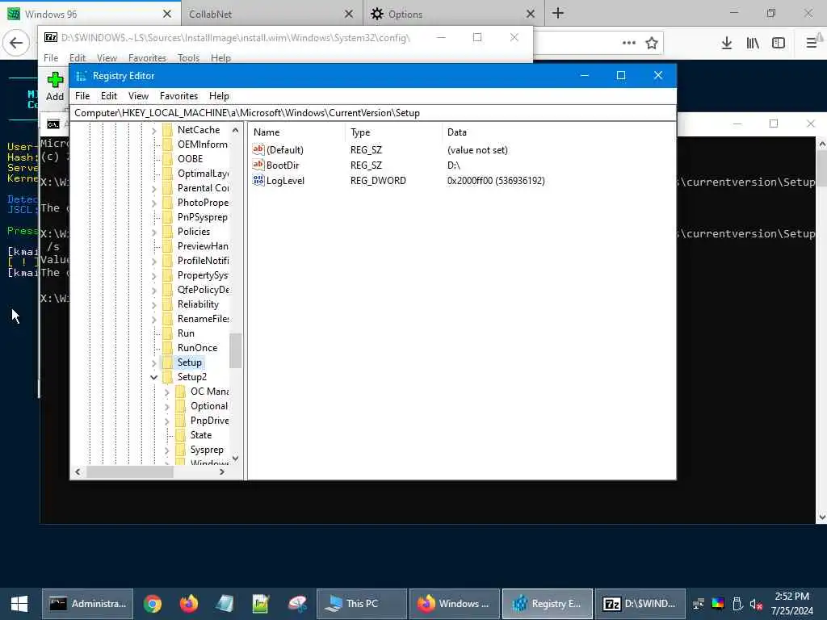This screenshot has height=620, width=827.
Task: Expand the Sysprep subkey under Setup2
Action: coord(166,450)
